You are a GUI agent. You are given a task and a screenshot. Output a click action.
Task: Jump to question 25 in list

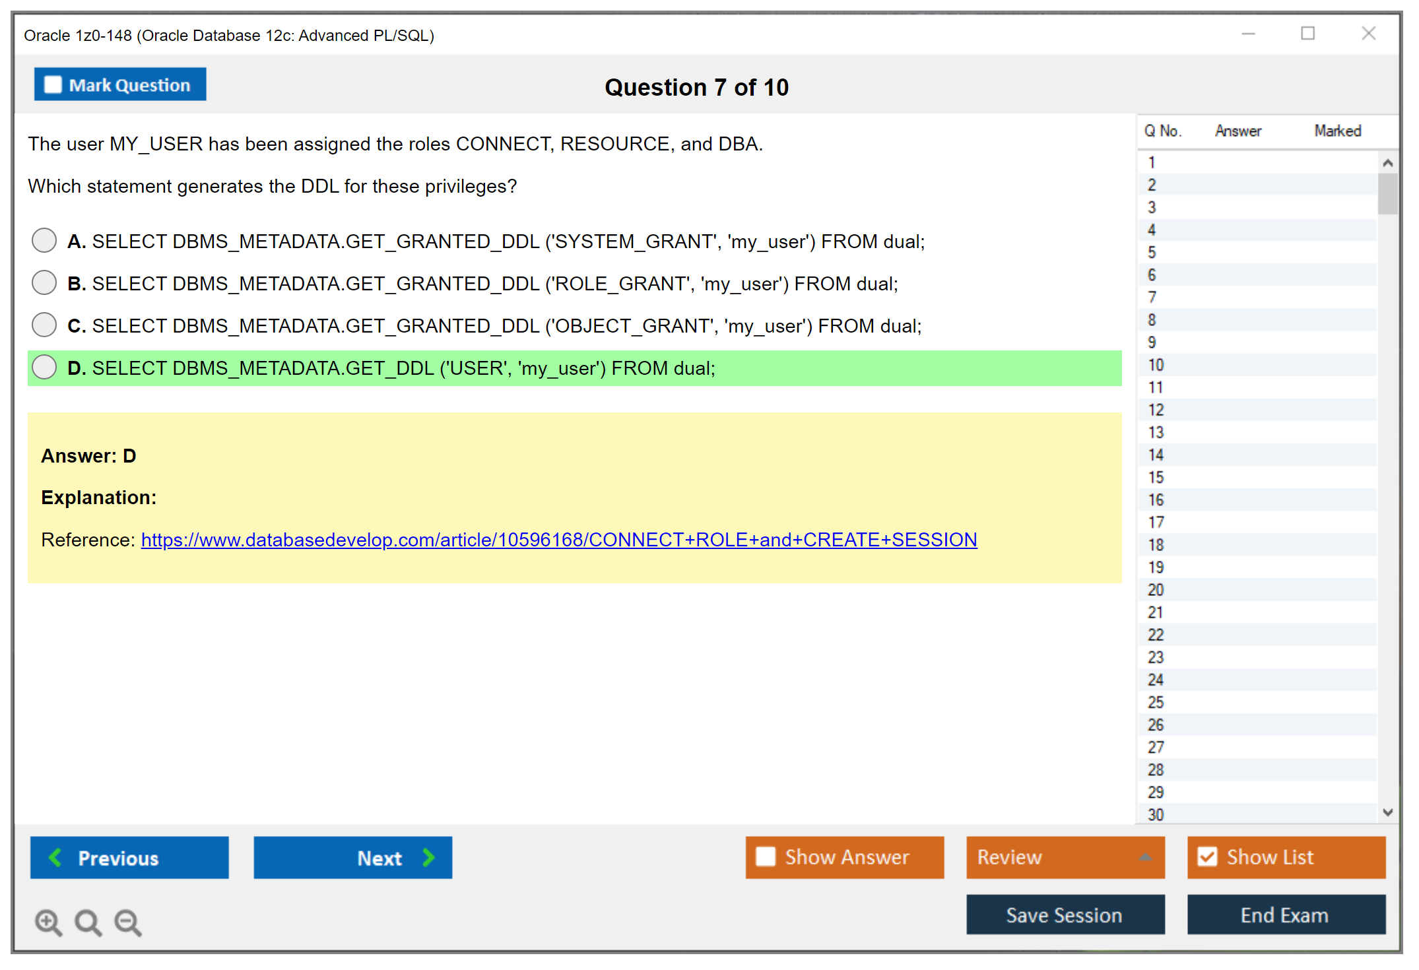pyautogui.click(x=1156, y=702)
